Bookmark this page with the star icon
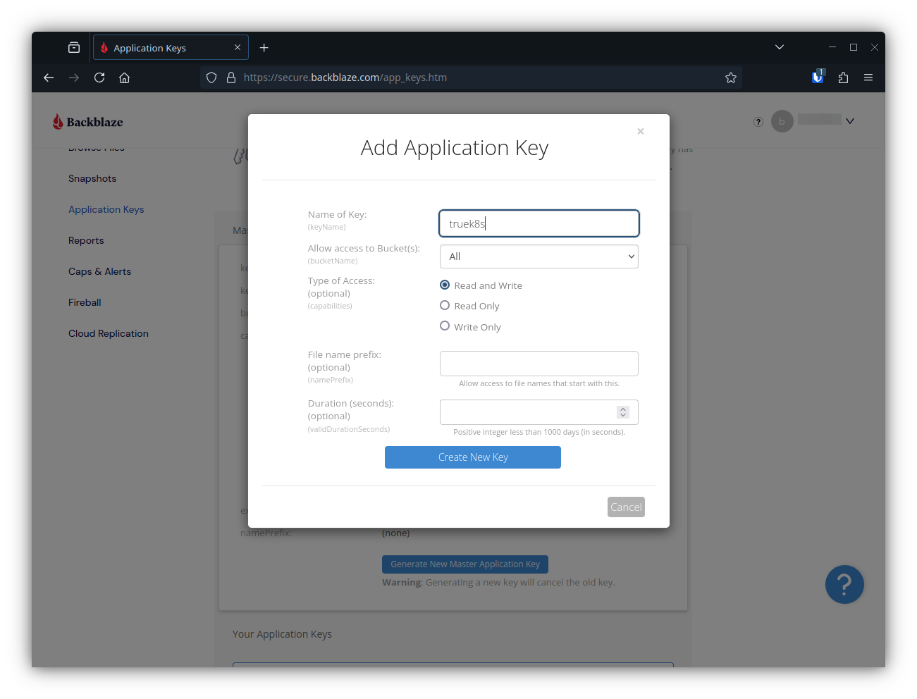This screenshot has width=917, height=699. click(x=731, y=78)
